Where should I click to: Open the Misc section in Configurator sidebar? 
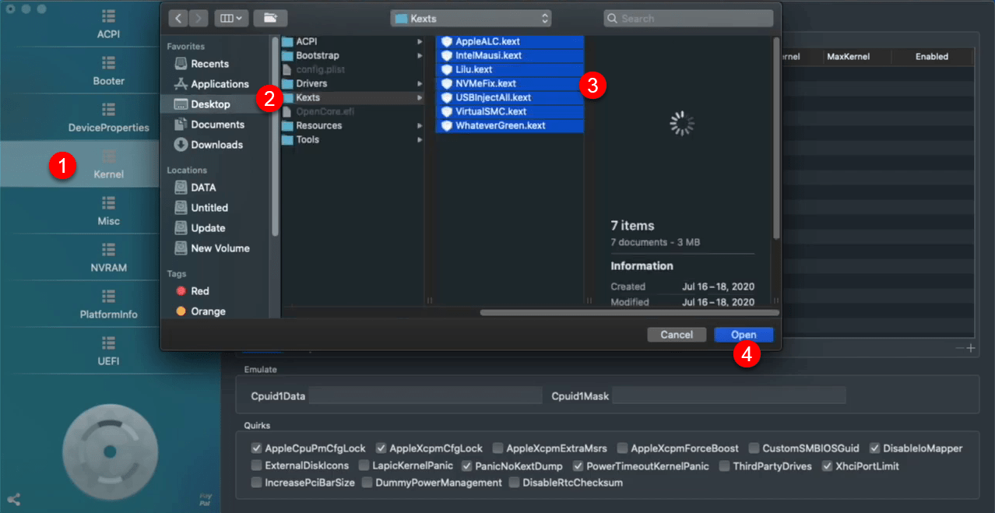click(x=108, y=211)
